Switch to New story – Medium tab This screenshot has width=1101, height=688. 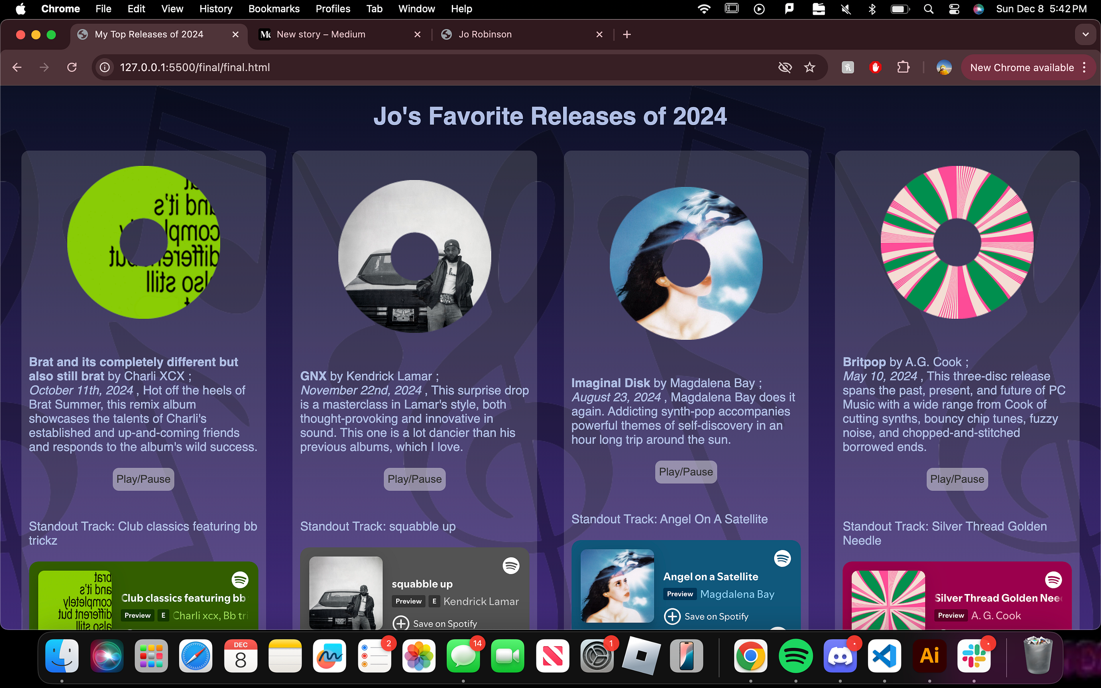(x=339, y=35)
